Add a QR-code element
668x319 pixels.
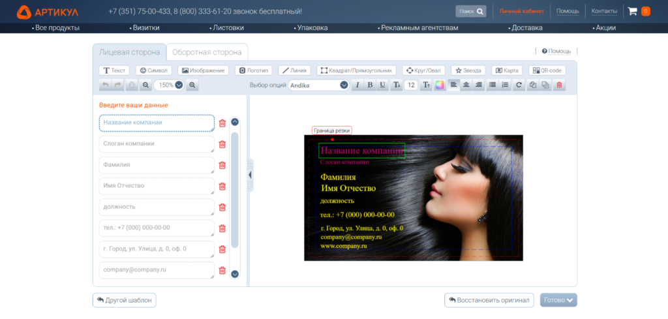pyautogui.click(x=546, y=70)
